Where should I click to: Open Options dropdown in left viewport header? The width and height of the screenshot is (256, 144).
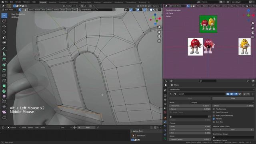pyautogui.click(x=156, y=6)
